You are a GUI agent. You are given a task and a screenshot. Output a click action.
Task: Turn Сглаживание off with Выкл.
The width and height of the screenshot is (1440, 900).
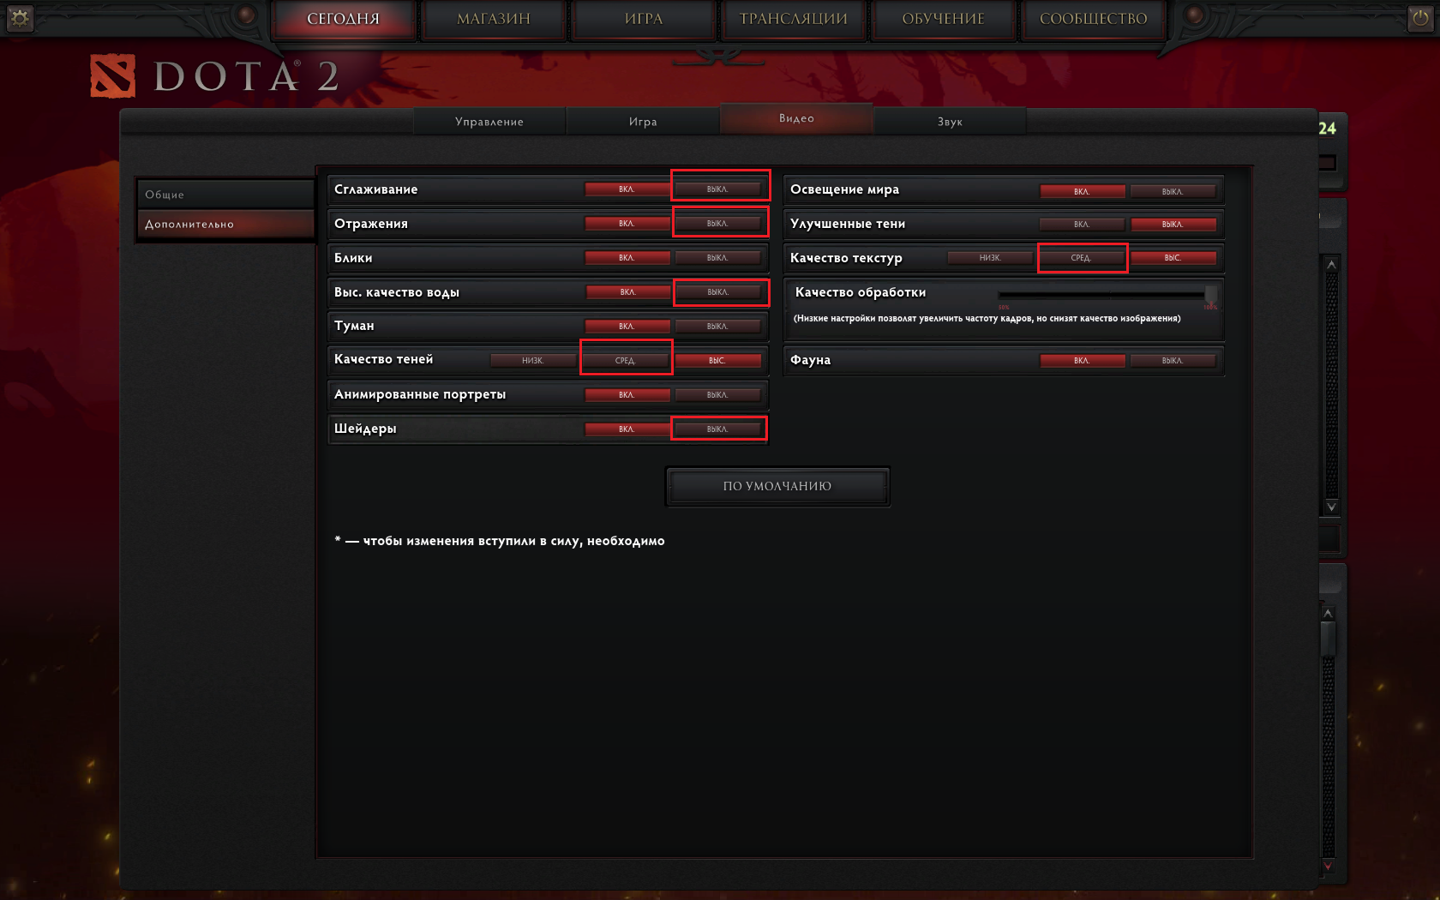pyautogui.click(x=717, y=189)
